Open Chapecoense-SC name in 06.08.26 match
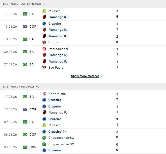Viewport: 166px width, 154px height. [61, 138]
